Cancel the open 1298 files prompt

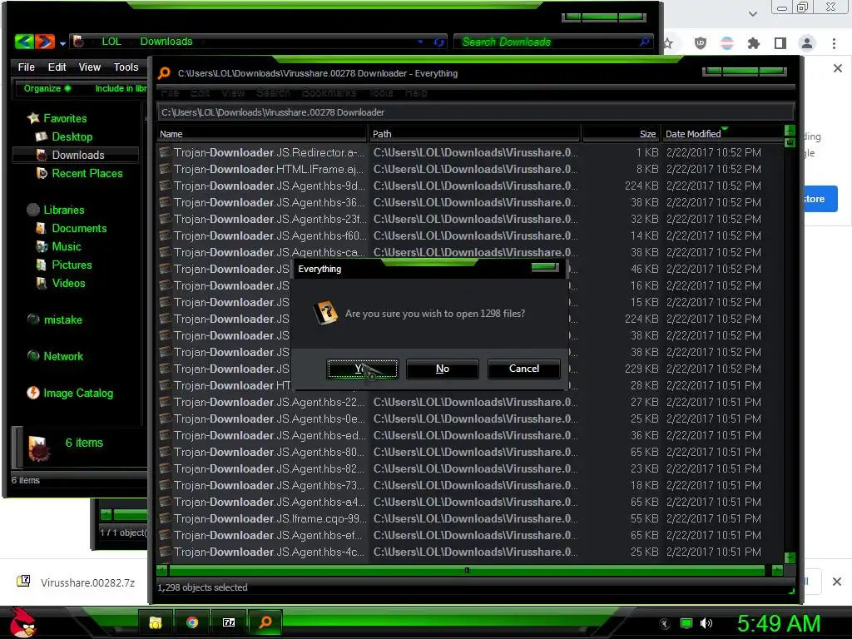tap(524, 369)
